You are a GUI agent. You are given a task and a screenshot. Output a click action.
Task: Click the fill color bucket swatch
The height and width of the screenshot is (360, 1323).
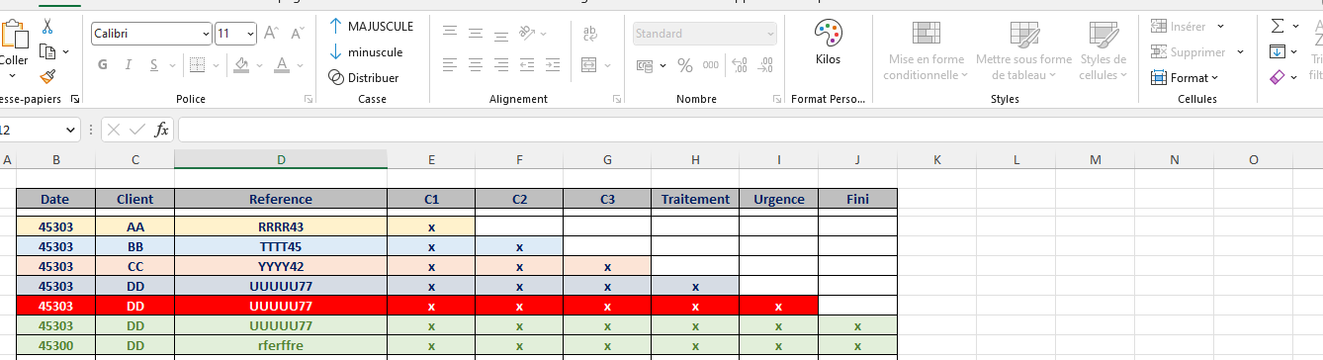240,65
